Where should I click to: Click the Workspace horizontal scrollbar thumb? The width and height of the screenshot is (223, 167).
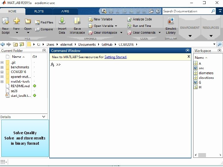coord(202,155)
